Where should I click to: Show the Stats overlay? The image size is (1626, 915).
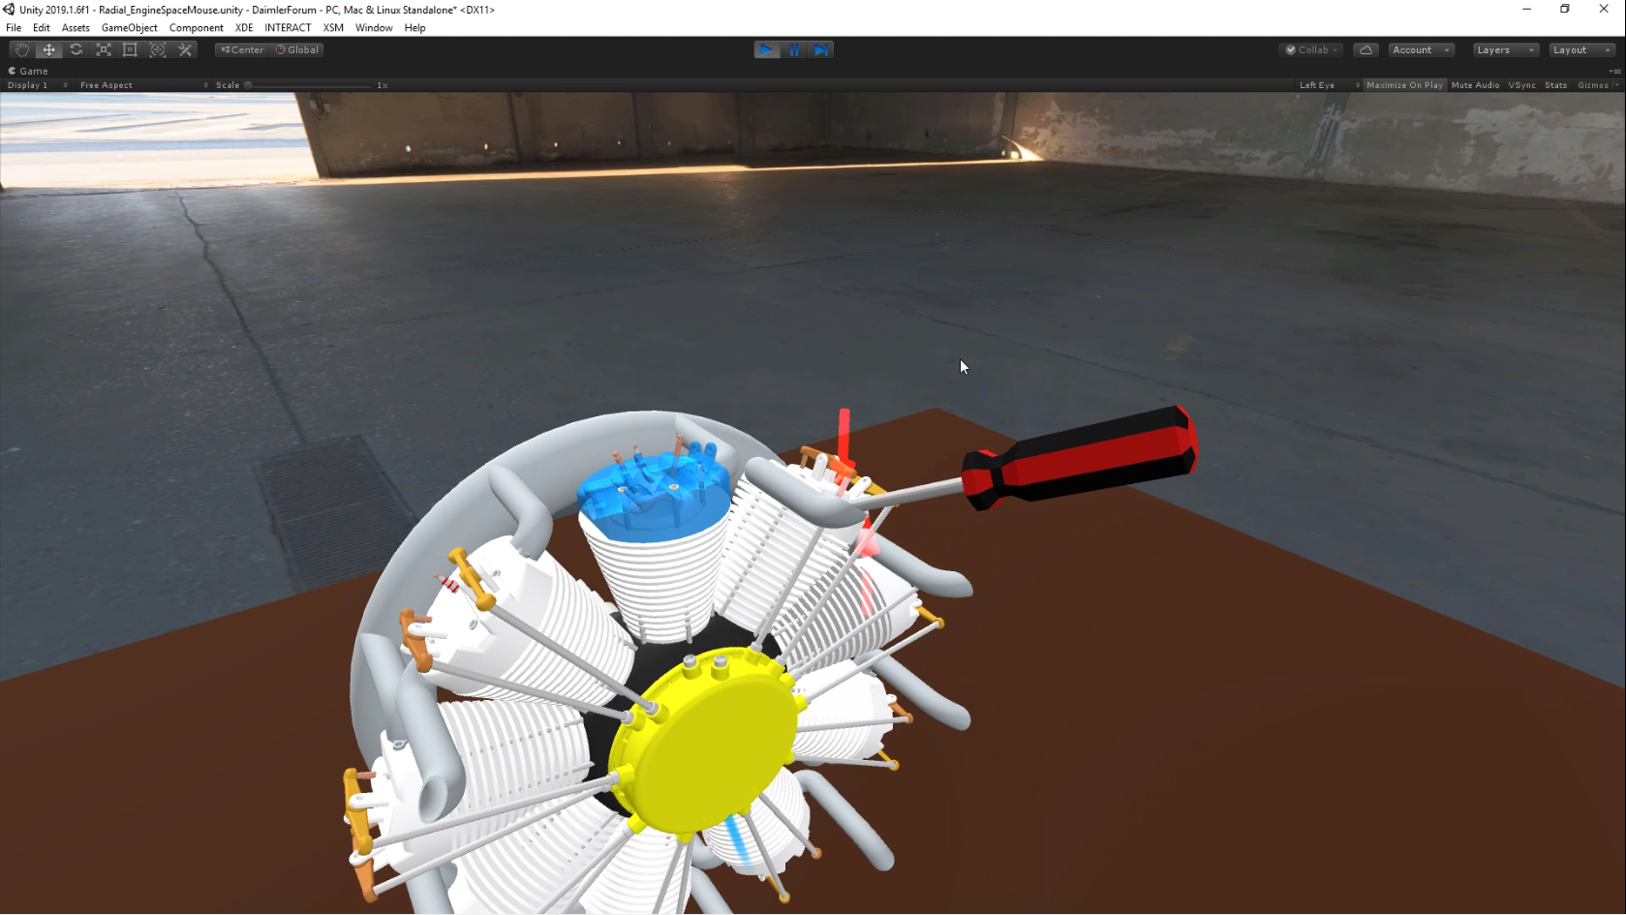(1555, 85)
